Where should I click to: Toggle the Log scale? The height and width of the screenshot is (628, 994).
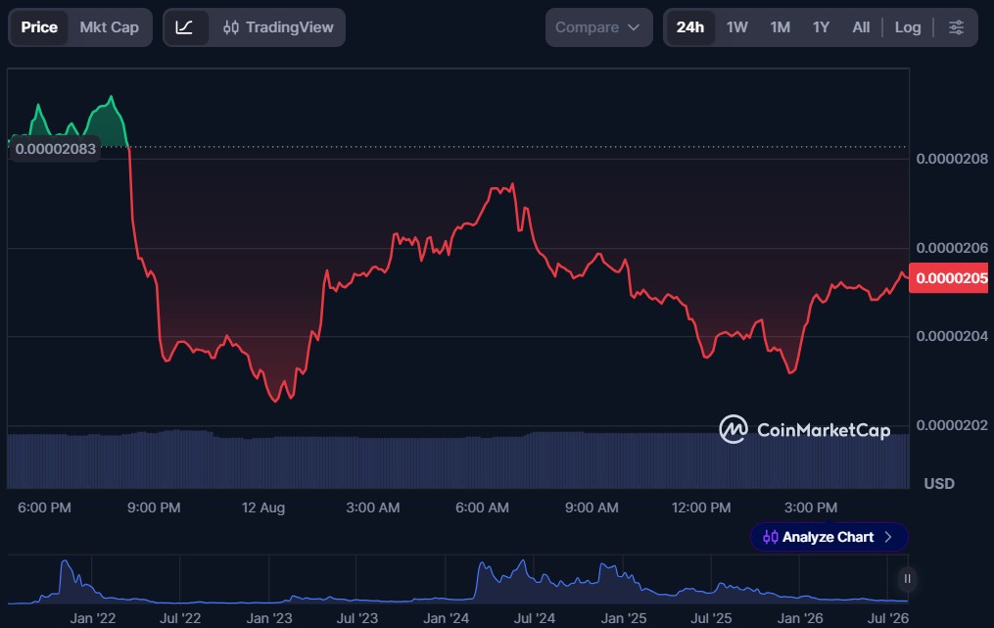[907, 27]
